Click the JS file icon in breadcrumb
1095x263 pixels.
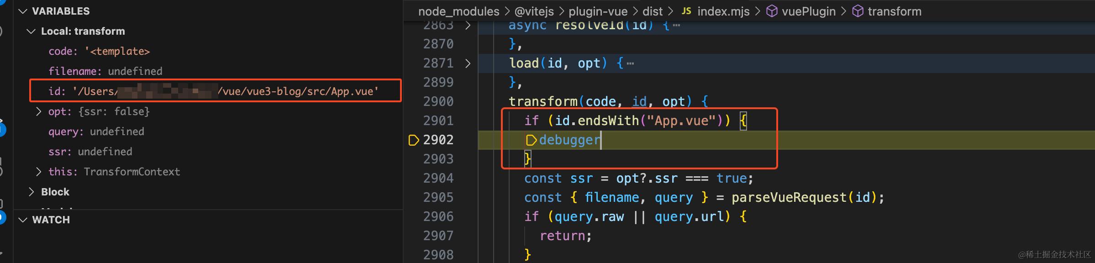[686, 11]
